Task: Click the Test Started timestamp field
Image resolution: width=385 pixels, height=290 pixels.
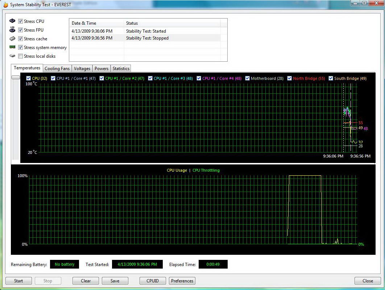Action: pos(137,264)
